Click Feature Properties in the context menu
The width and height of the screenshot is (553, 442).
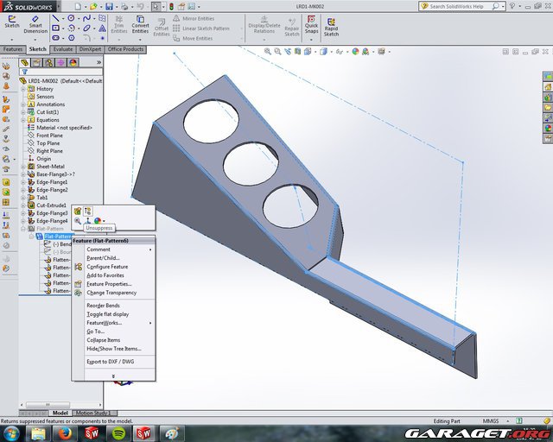(109, 284)
